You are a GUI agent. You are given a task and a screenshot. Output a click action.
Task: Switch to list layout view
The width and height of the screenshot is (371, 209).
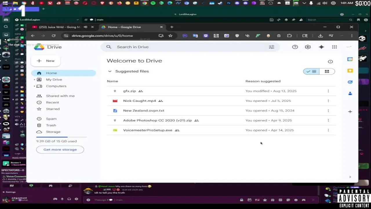(312, 71)
